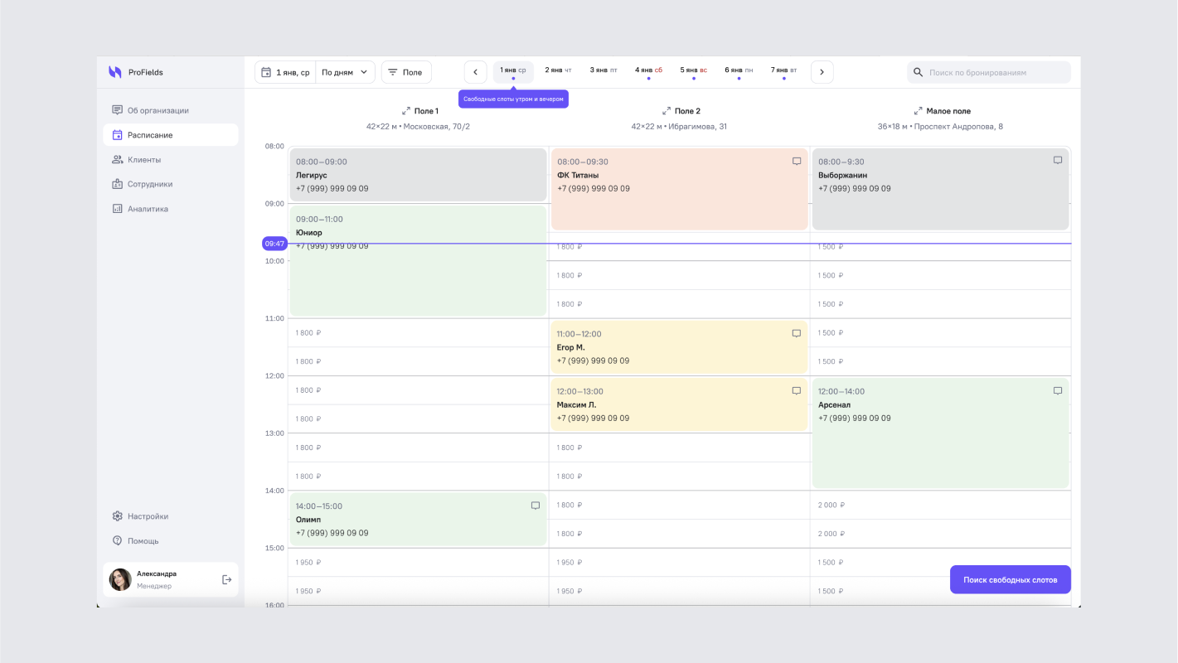The height and width of the screenshot is (663, 1178).
Task: Switch to the 7 янв вт day tab
Action: tap(783, 71)
